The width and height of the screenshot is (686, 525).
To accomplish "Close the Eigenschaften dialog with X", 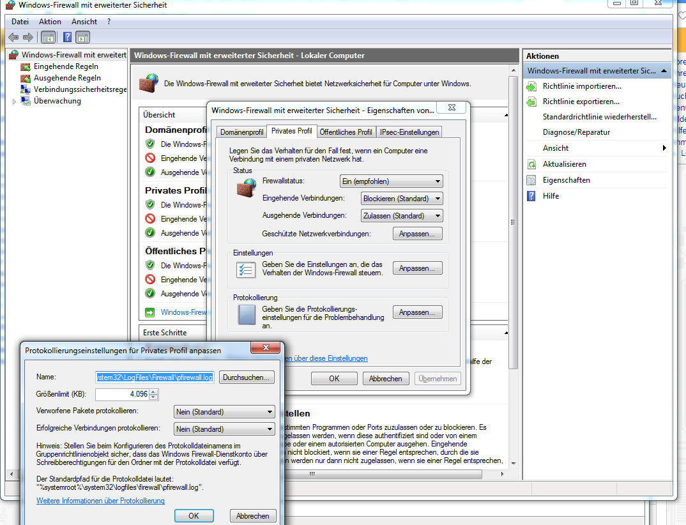I will [452, 107].
